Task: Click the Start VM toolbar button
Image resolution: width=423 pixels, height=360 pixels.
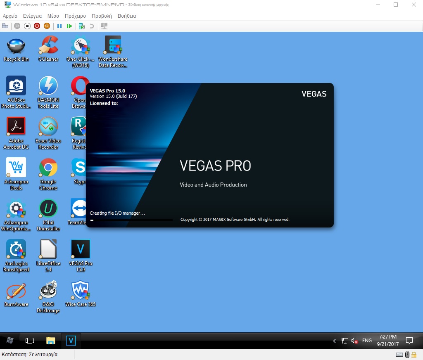Action: 17,26
